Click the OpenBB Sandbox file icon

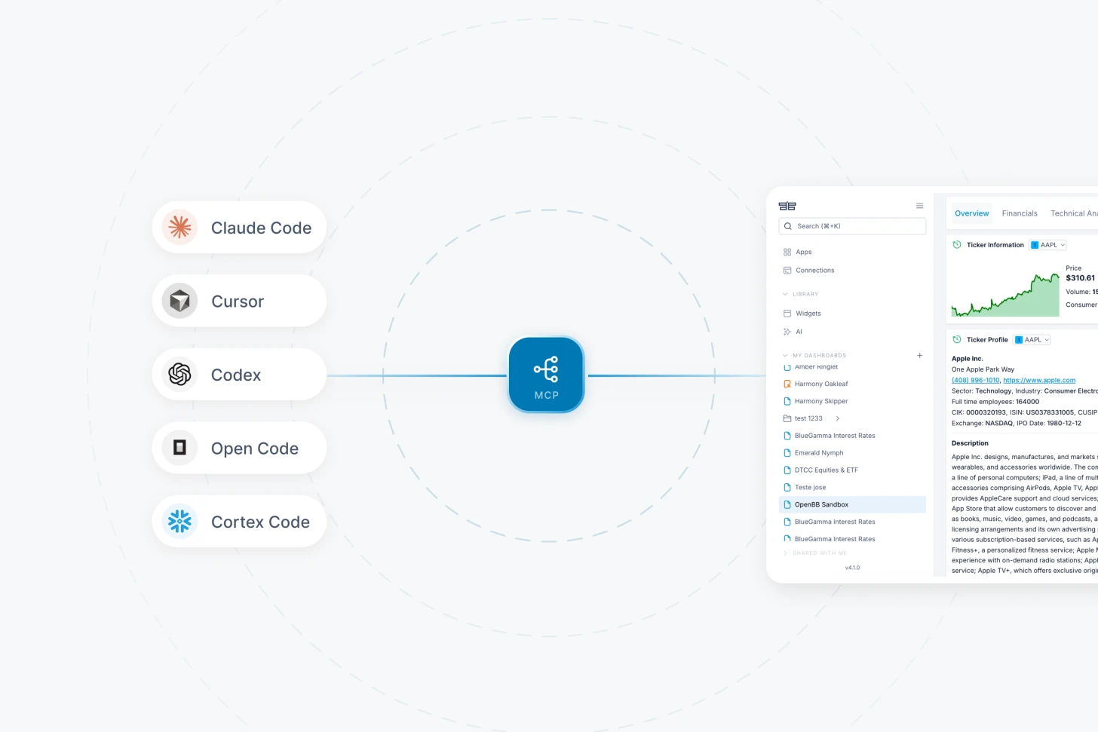[787, 504]
